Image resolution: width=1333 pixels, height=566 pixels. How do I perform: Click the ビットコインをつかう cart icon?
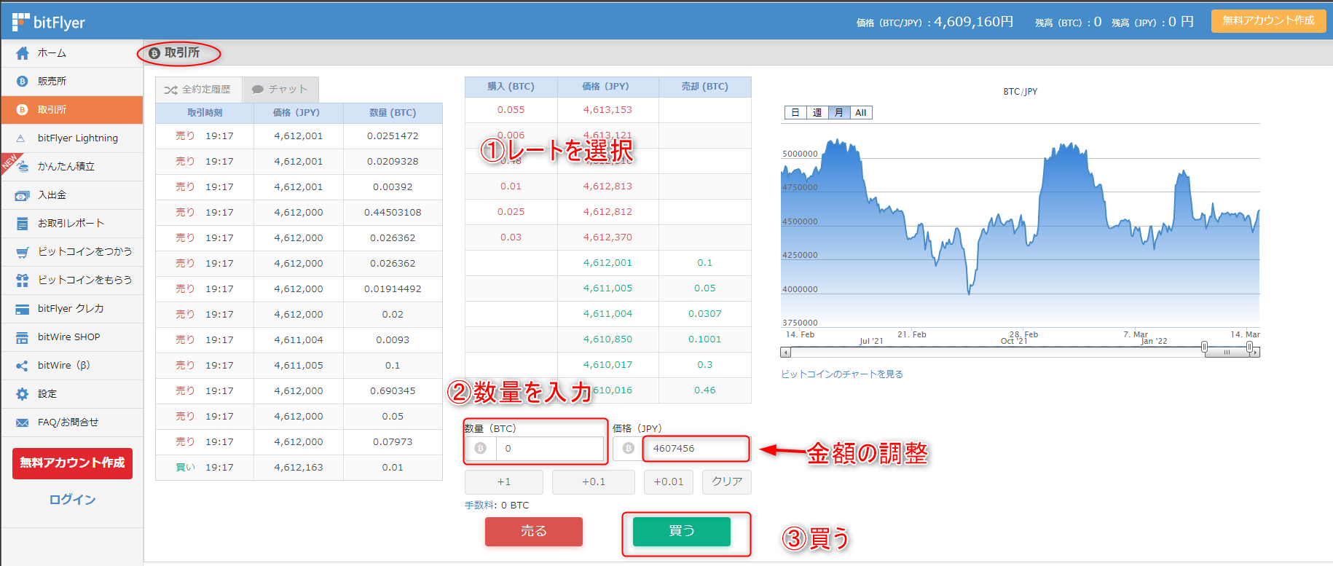pyautogui.click(x=23, y=252)
